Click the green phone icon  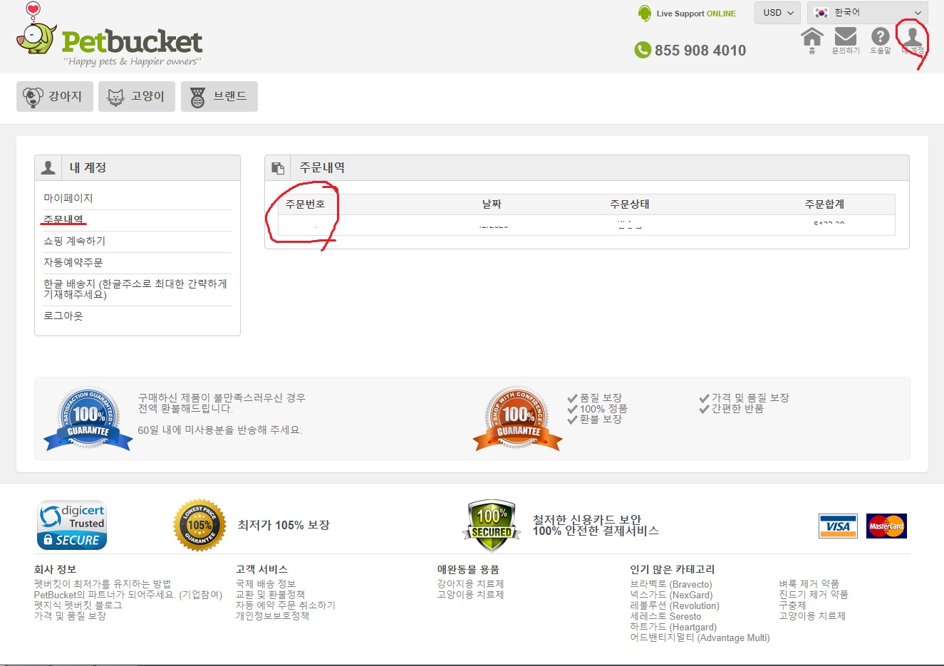643,50
